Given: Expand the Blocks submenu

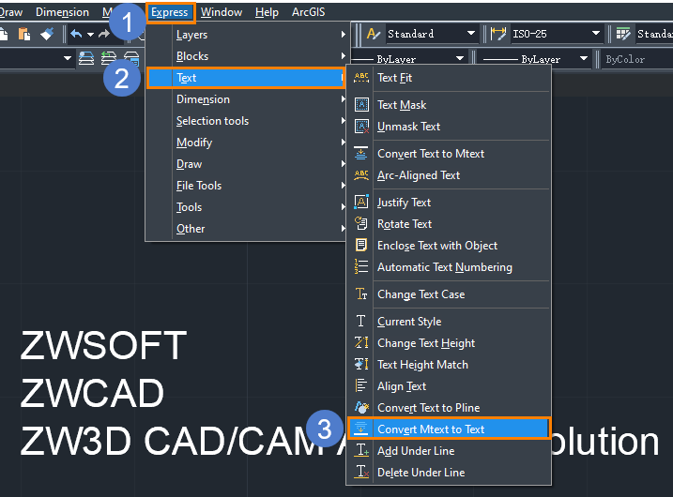Looking at the screenshot, I should pyautogui.click(x=246, y=56).
